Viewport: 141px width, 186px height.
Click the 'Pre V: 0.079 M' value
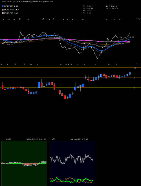(112, 8)
